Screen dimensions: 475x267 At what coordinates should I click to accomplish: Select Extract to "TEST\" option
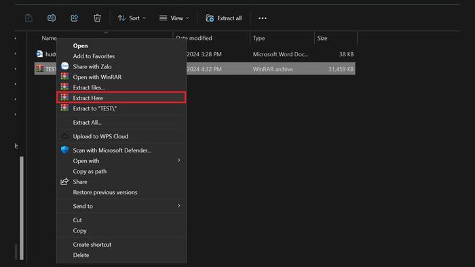point(94,108)
